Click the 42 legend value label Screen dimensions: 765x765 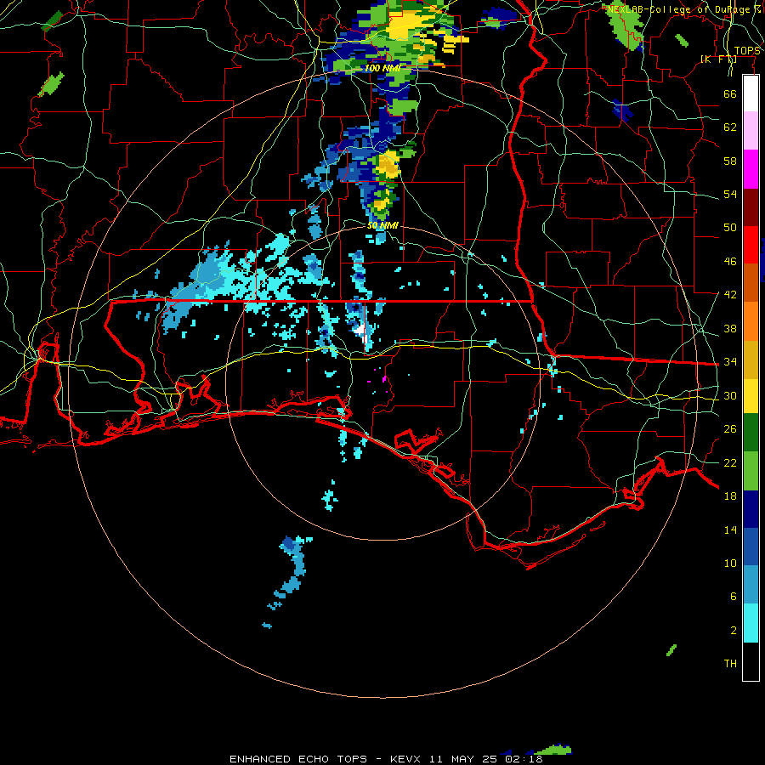(x=730, y=295)
